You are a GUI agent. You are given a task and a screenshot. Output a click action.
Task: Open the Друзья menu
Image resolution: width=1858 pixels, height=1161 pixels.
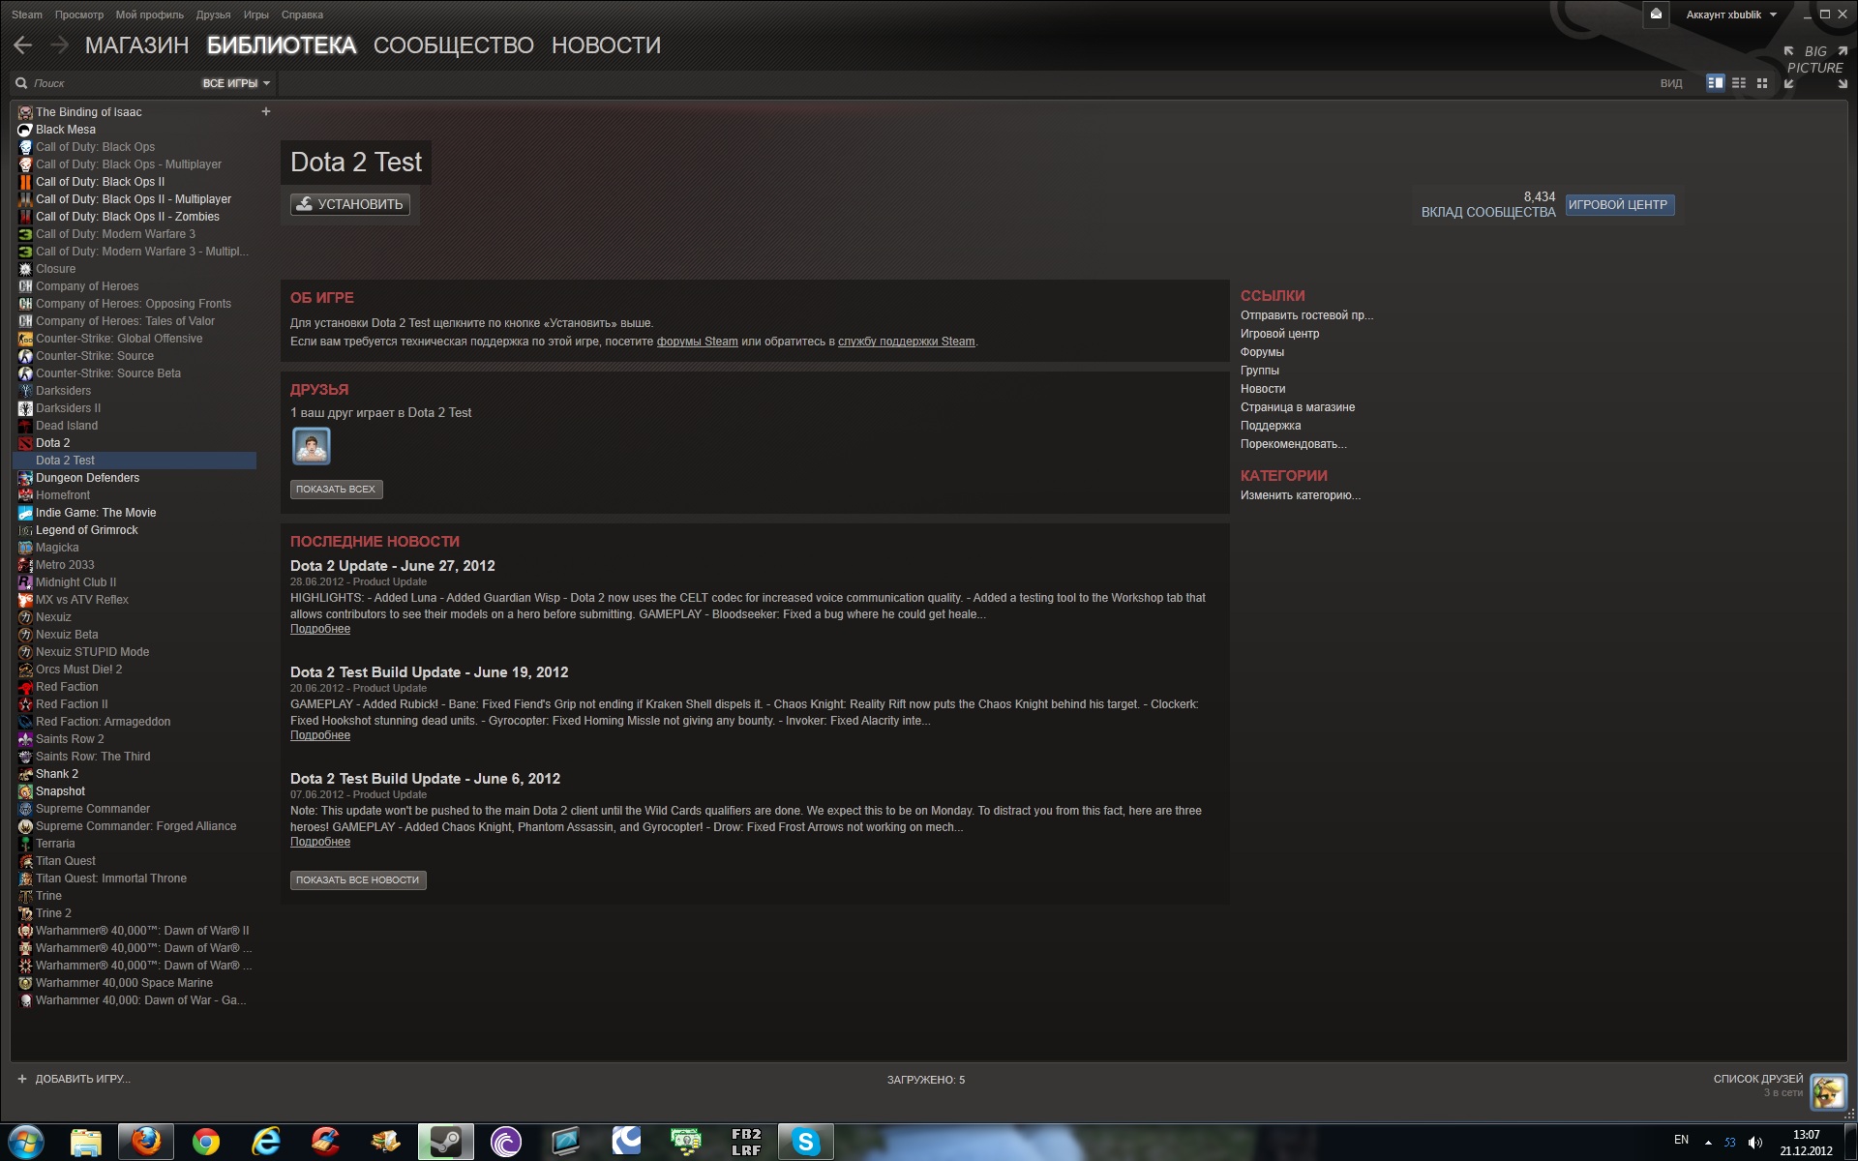tap(213, 15)
